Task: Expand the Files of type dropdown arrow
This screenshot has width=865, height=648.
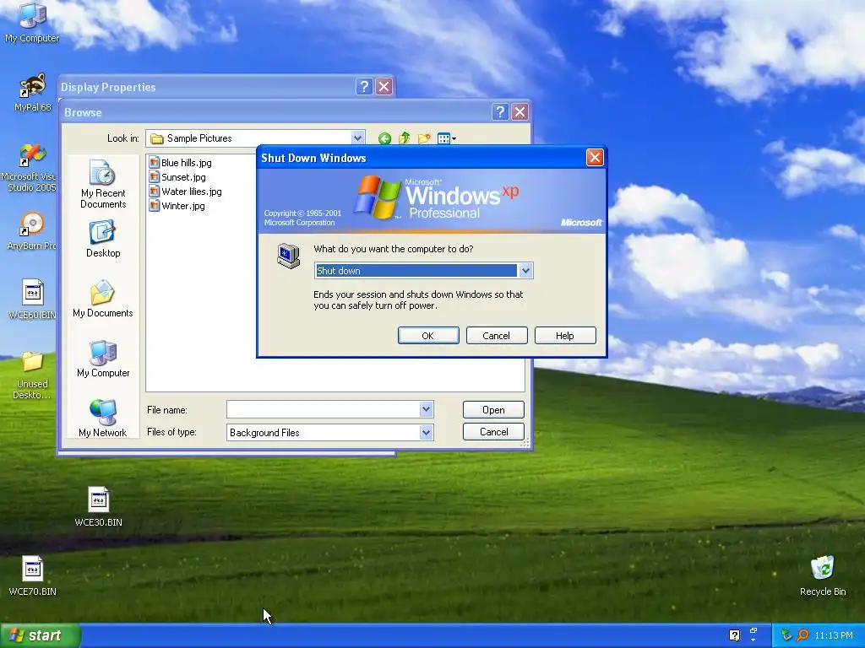Action: 426,433
